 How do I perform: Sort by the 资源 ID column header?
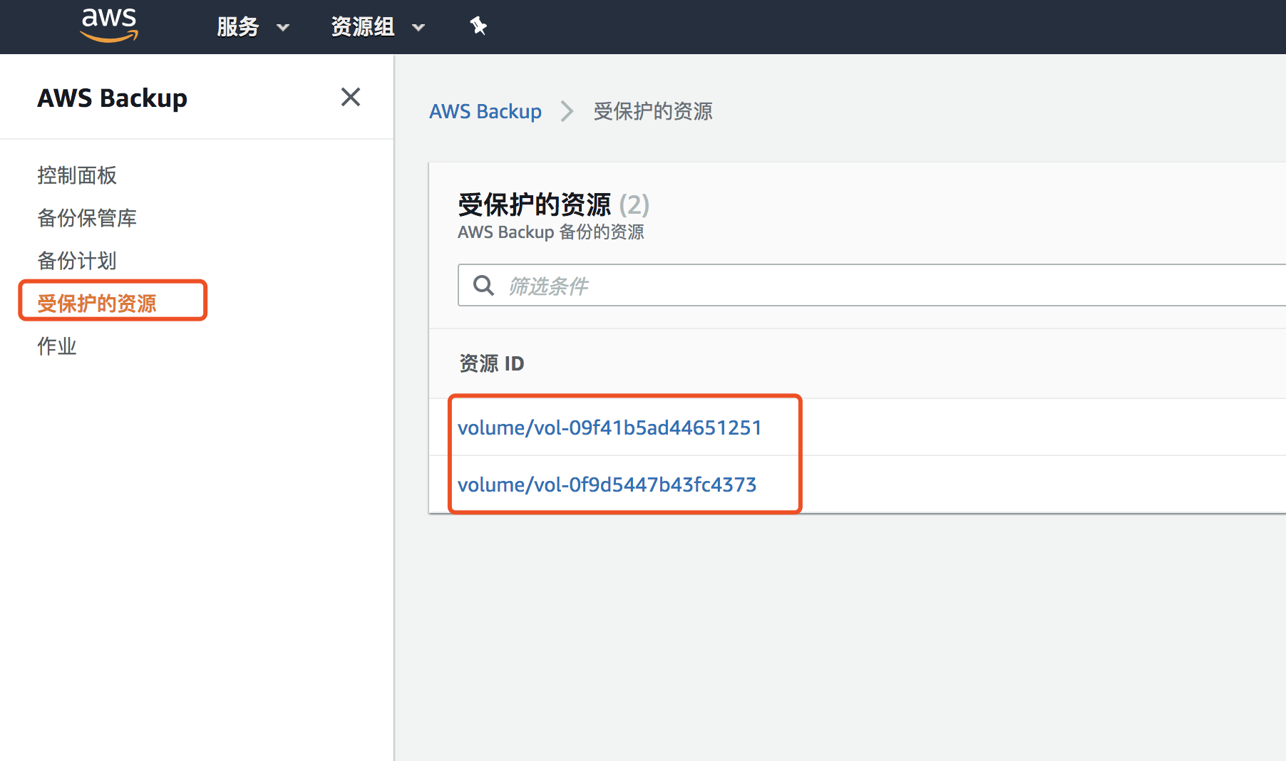(x=492, y=363)
